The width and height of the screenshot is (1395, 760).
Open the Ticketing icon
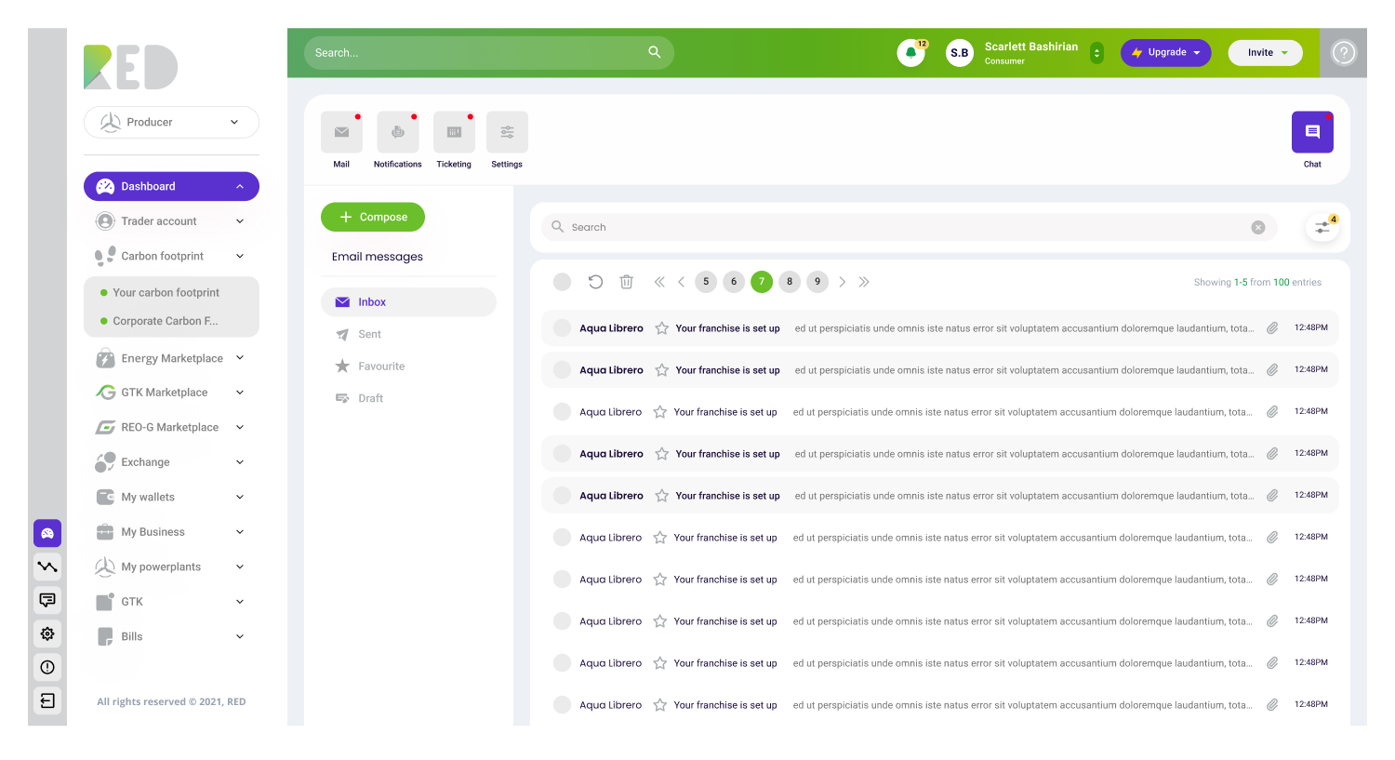[454, 132]
